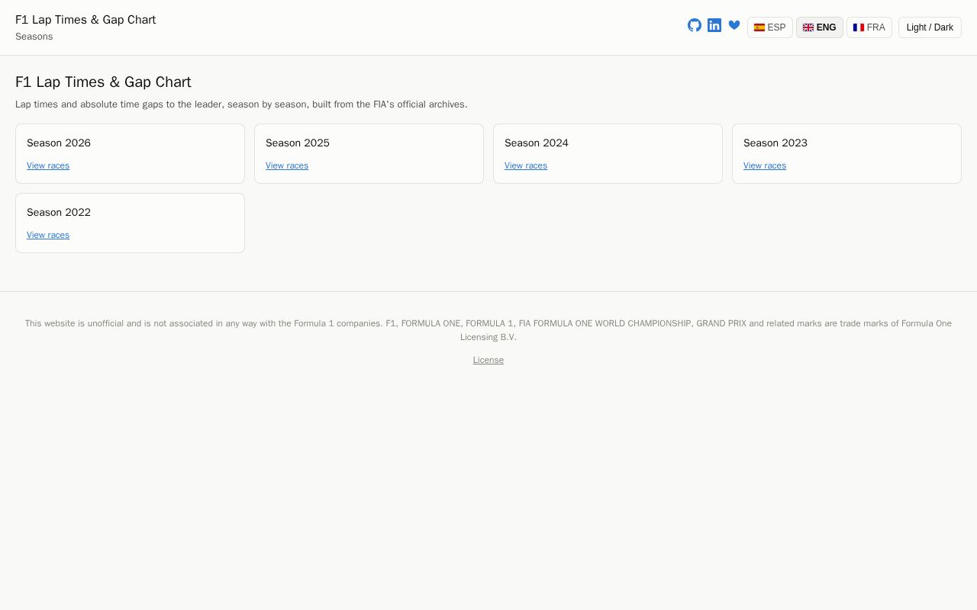View races for Season 2026
Screen dimensions: 977x610
pyautogui.click(x=48, y=165)
